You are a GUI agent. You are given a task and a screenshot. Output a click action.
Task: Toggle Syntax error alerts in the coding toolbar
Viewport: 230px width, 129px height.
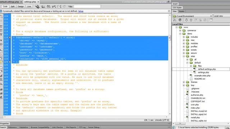click(x=1, y=62)
